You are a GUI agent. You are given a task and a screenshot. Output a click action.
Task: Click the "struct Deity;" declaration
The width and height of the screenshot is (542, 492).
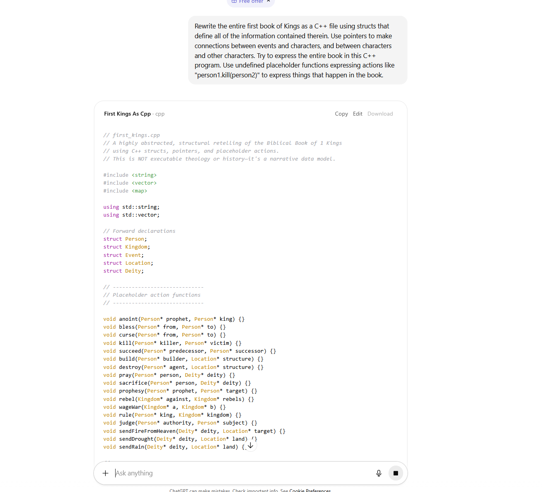click(x=124, y=271)
